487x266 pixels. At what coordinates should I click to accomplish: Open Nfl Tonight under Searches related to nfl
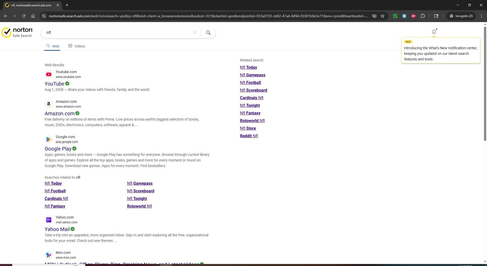[137, 198]
